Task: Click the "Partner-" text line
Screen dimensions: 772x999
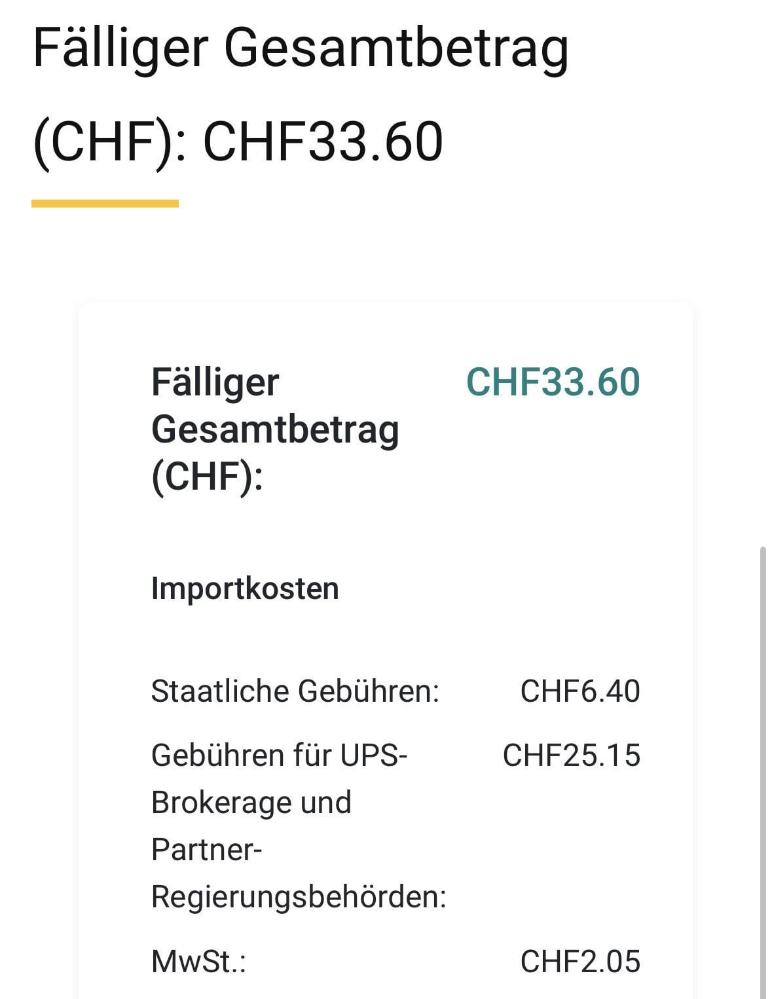Action: (x=207, y=850)
